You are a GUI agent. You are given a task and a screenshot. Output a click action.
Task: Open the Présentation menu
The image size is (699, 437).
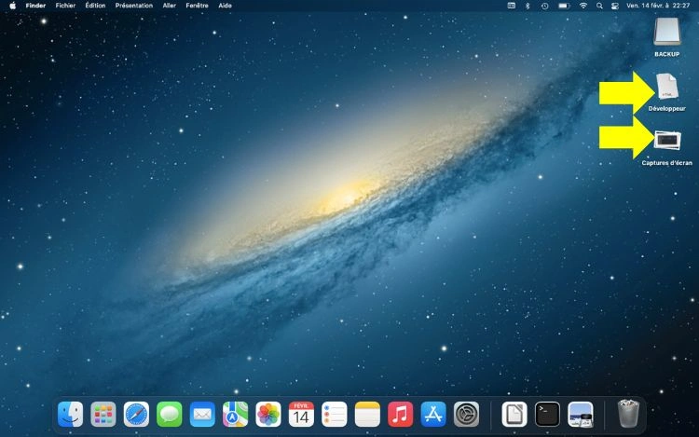[x=133, y=6]
